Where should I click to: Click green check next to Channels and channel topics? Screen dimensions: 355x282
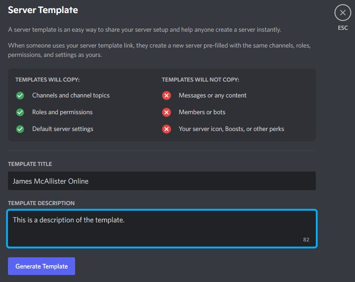point(20,96)
